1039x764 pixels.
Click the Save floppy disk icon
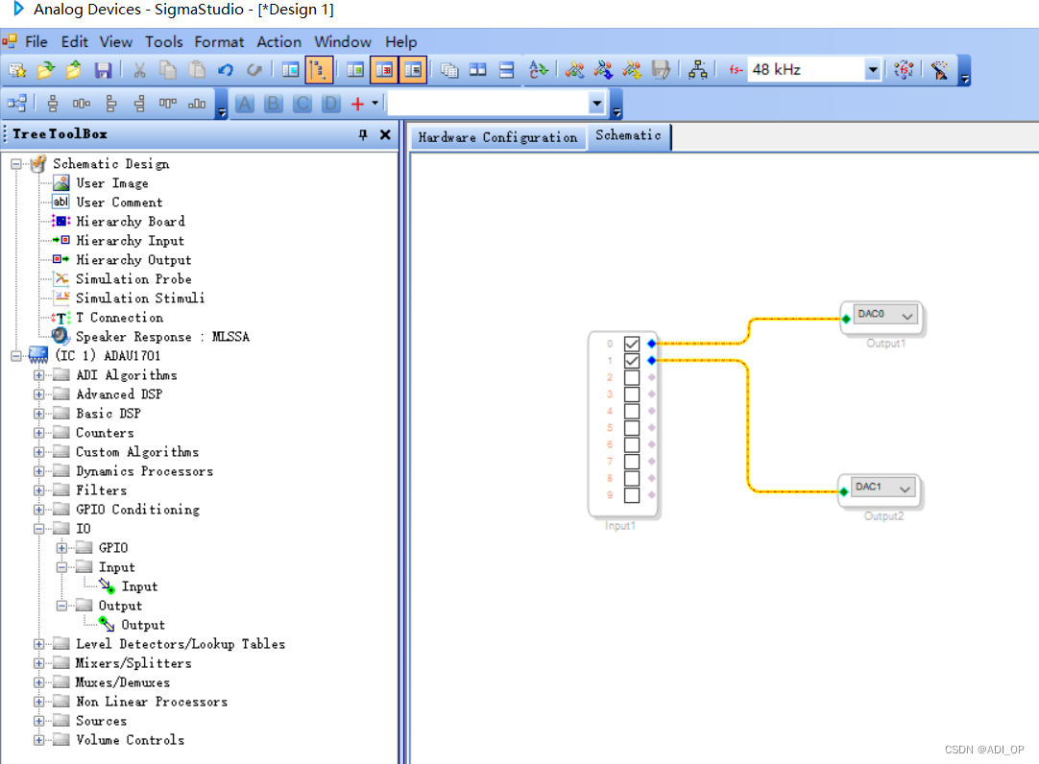click(x=103, y=69)
